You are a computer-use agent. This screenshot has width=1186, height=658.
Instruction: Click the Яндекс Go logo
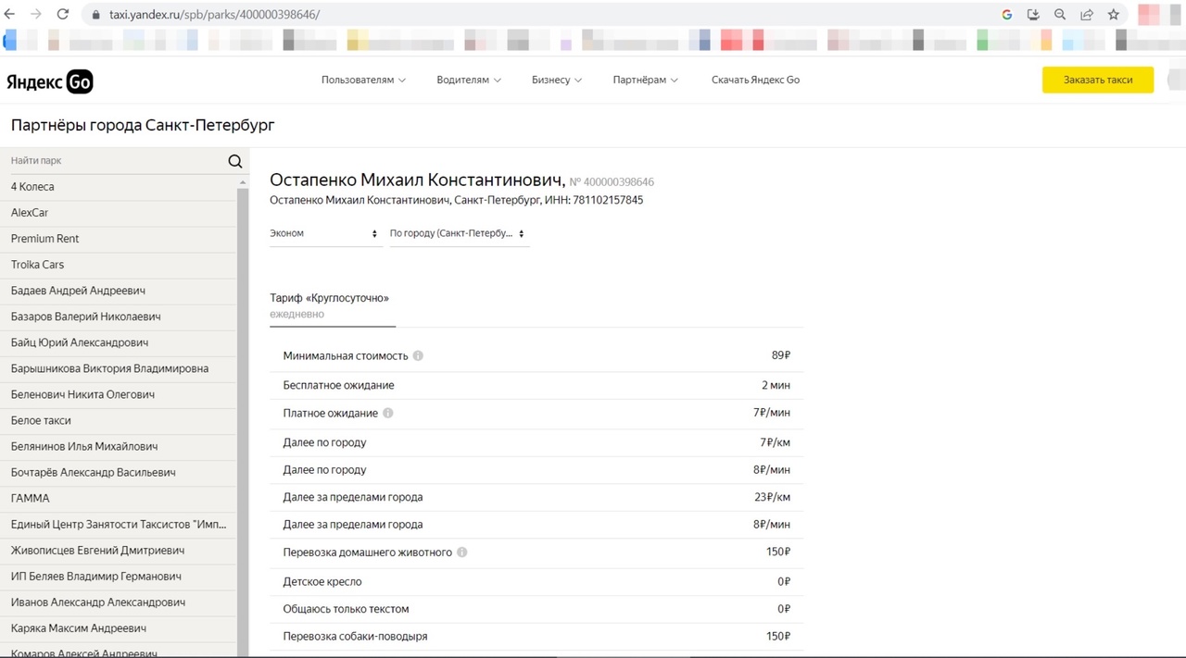pos(50,81)
